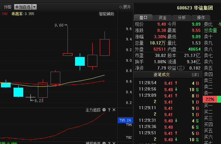Open trade details via [详] link
This screenshot has height=144, width=221.
click(x=195, y=75)
